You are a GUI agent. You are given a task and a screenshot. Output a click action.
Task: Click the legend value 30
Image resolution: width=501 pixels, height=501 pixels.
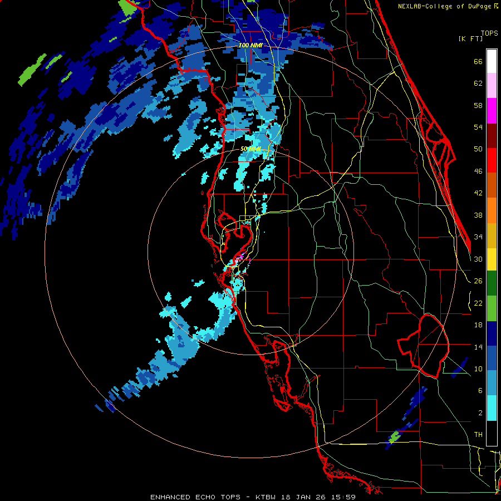tap(478, 259)
